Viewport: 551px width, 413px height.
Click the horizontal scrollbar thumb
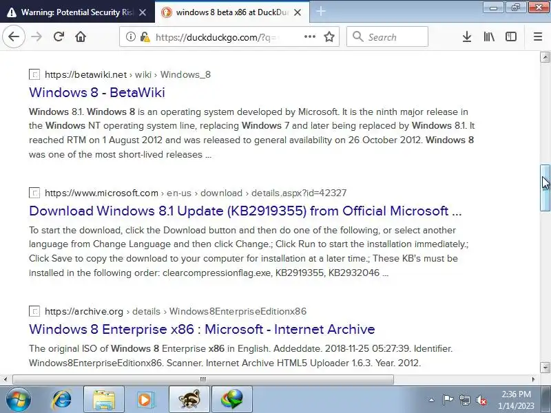(x=203, y=379)
